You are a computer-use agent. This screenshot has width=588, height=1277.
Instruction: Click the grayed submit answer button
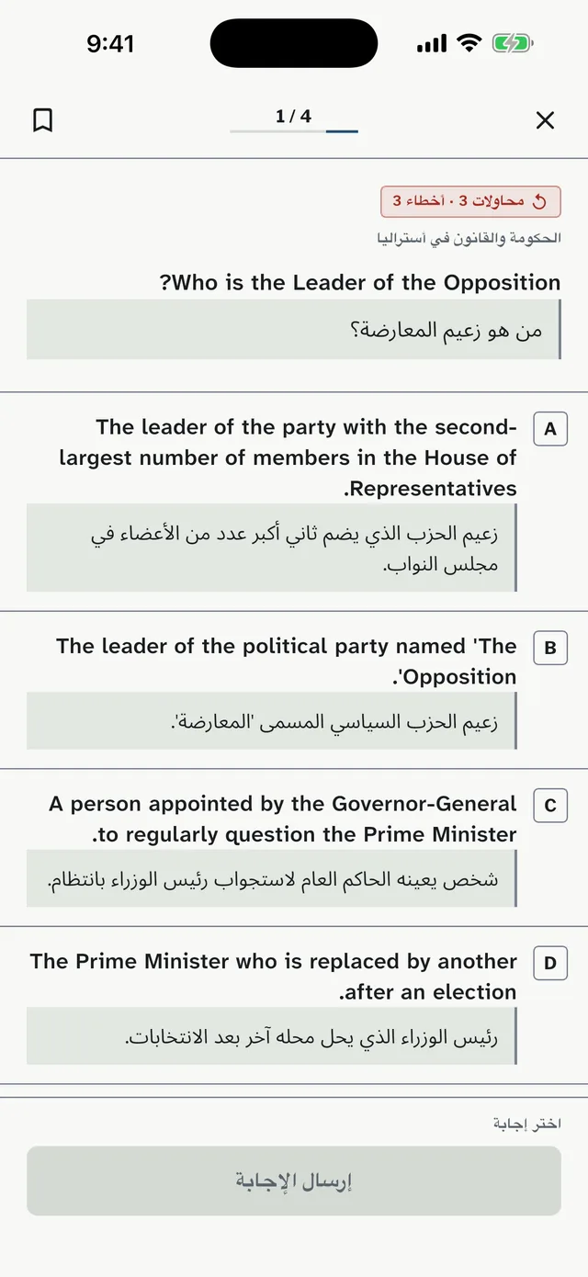294,1181
